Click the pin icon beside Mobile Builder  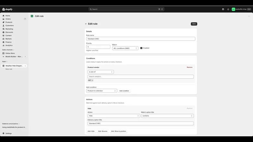coord(25,57)
